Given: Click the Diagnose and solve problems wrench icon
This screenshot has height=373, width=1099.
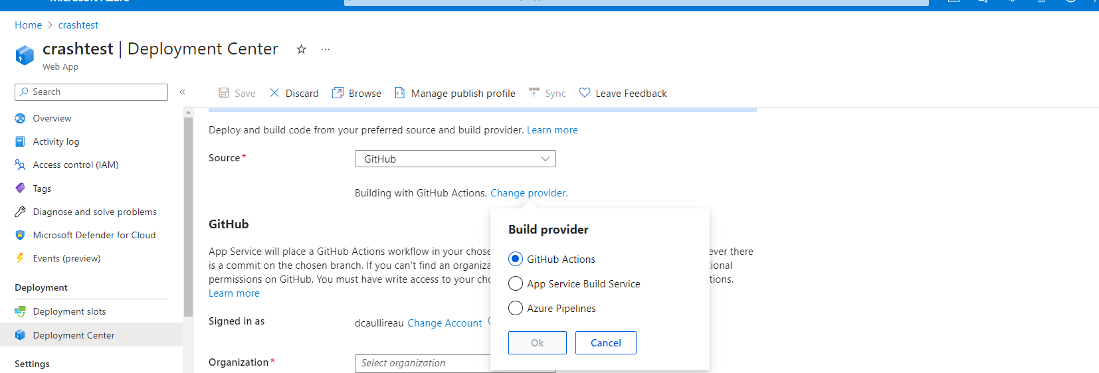Looking at the screenshot, I should (x=21, y=212).
